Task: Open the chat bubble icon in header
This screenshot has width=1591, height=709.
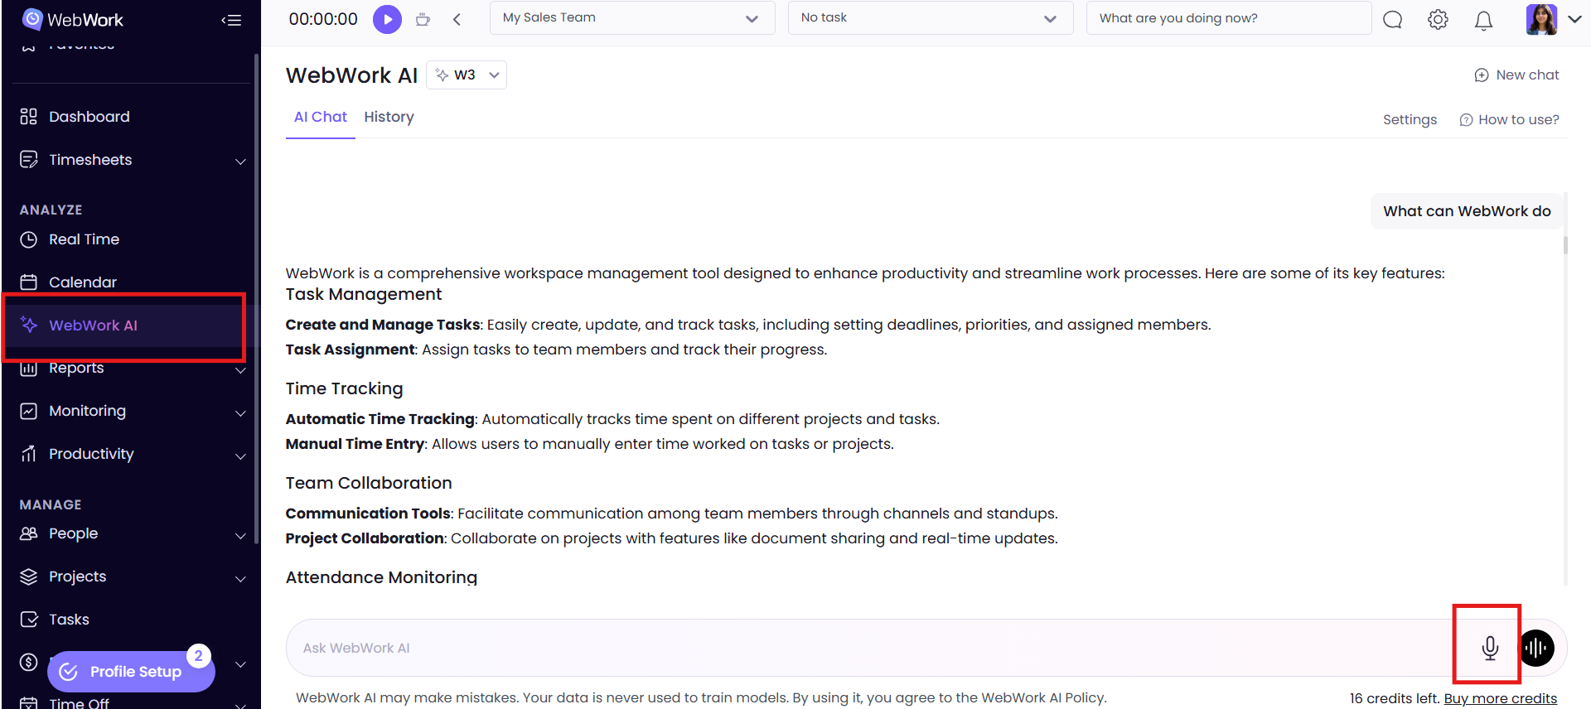Action: pyautogui.click(x=1392, y=20)
